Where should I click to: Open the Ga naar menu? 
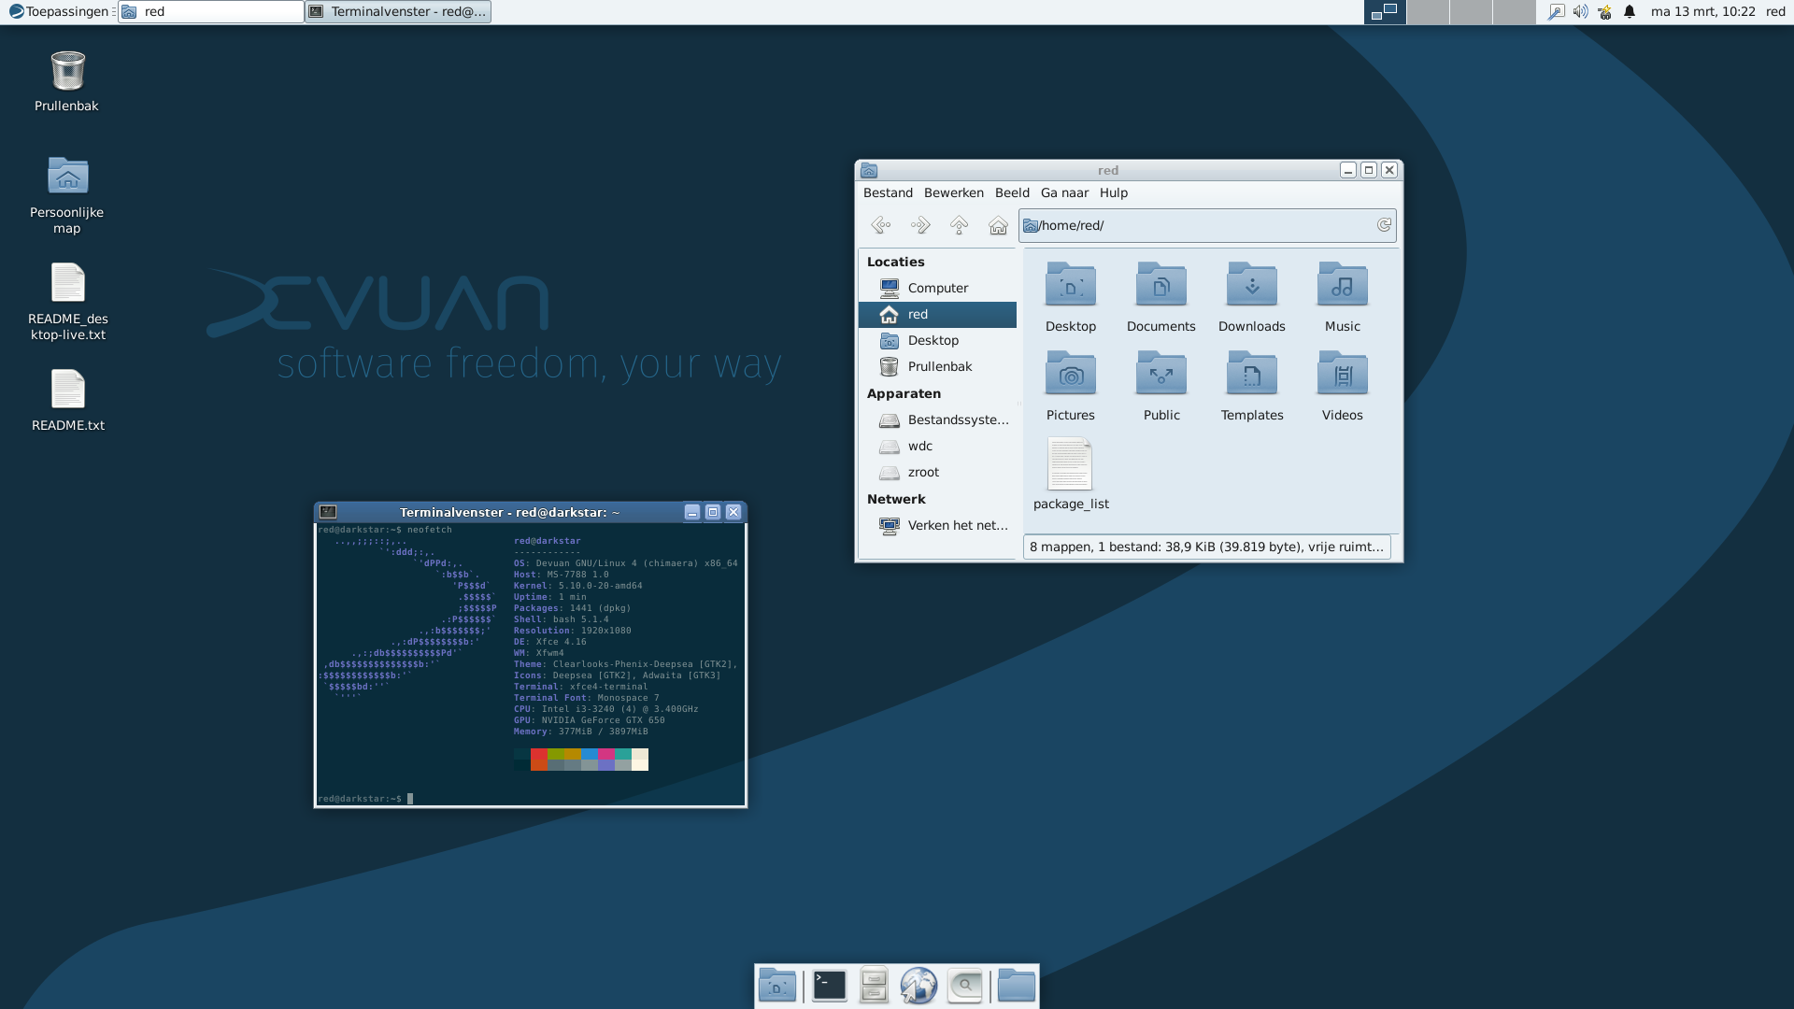(1064, 192)
